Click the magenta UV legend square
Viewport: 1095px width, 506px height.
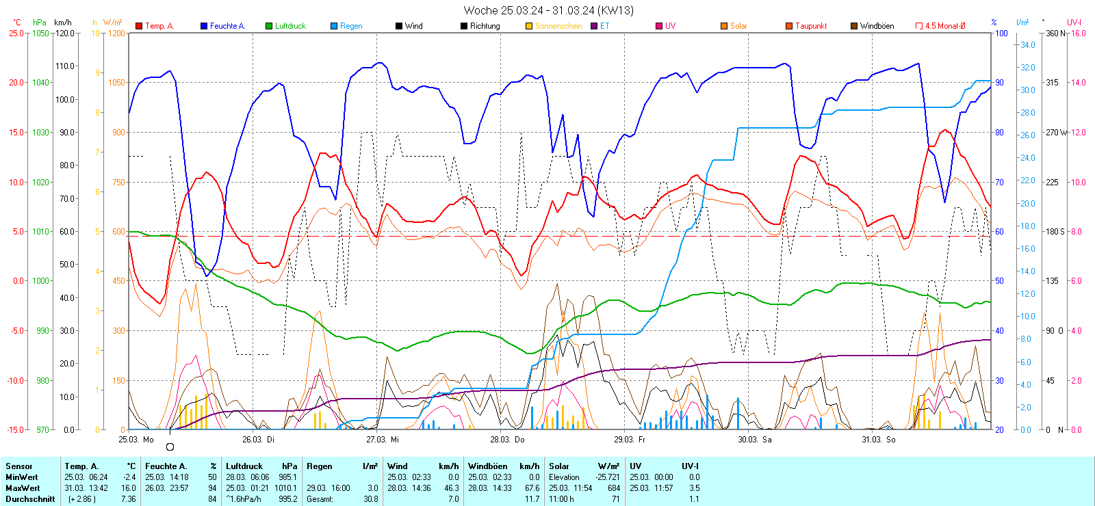tap(659, 26)
